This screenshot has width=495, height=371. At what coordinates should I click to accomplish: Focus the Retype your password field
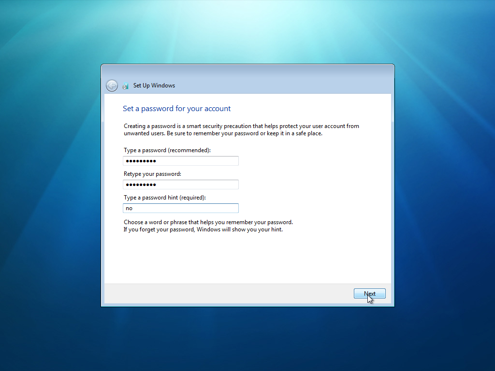click(x=181, y=185)
